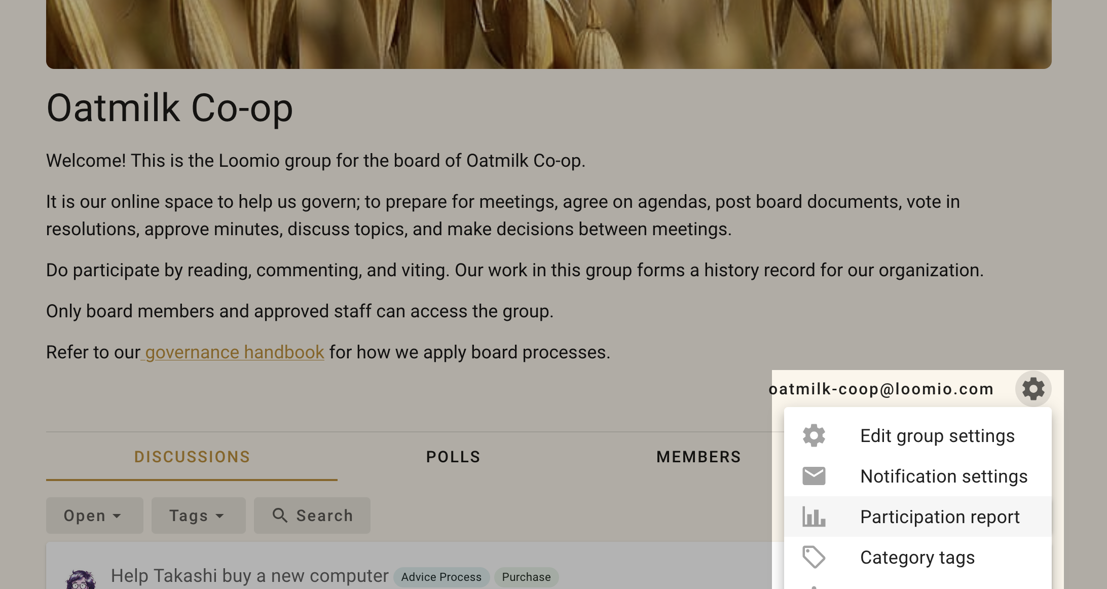This screenshot has height=589, width=1107.
Task: Open Participation report from the menu
Action: (x=917, y=517)
